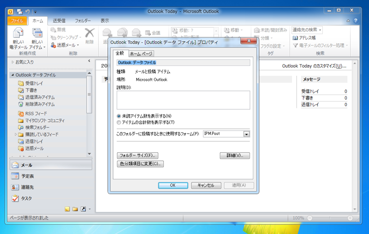
Task: Click OK in the properties dialog
Action: [173, 185]
